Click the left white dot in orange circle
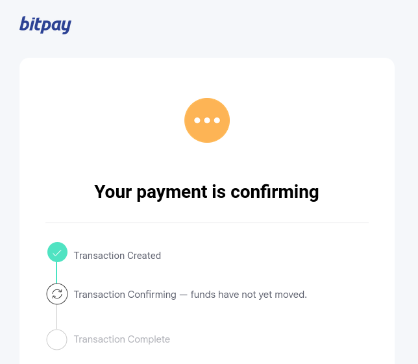Screen dimensions: 418x364 pyautogui.click(x=197, y=121)
